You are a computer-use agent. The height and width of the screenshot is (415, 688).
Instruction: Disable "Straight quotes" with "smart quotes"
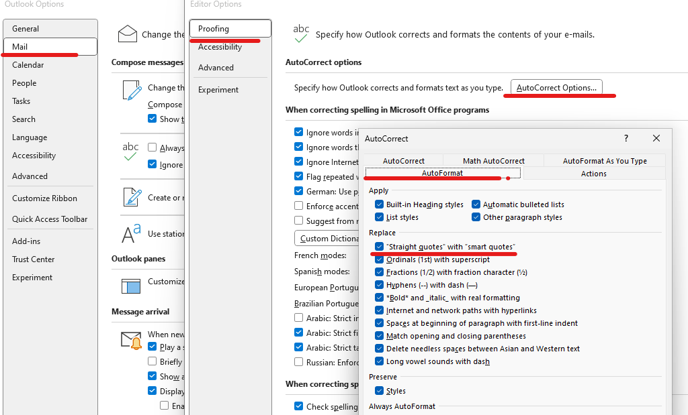380,246
